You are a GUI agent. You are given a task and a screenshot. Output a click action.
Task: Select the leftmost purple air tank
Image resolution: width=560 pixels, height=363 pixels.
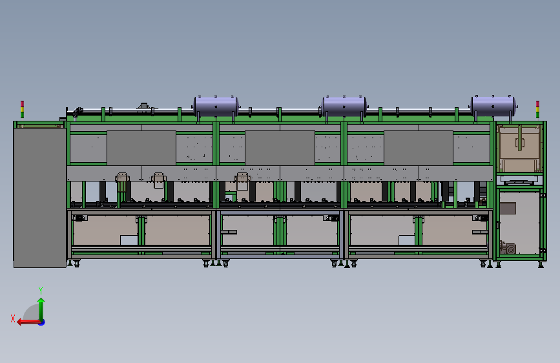(216, 107)
